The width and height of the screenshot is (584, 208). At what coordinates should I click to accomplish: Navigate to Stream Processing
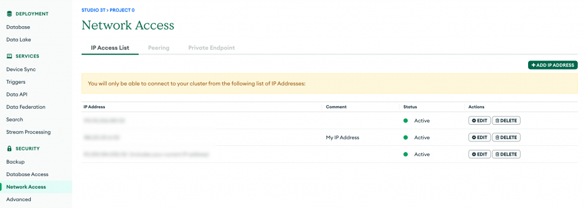(29, 132)
